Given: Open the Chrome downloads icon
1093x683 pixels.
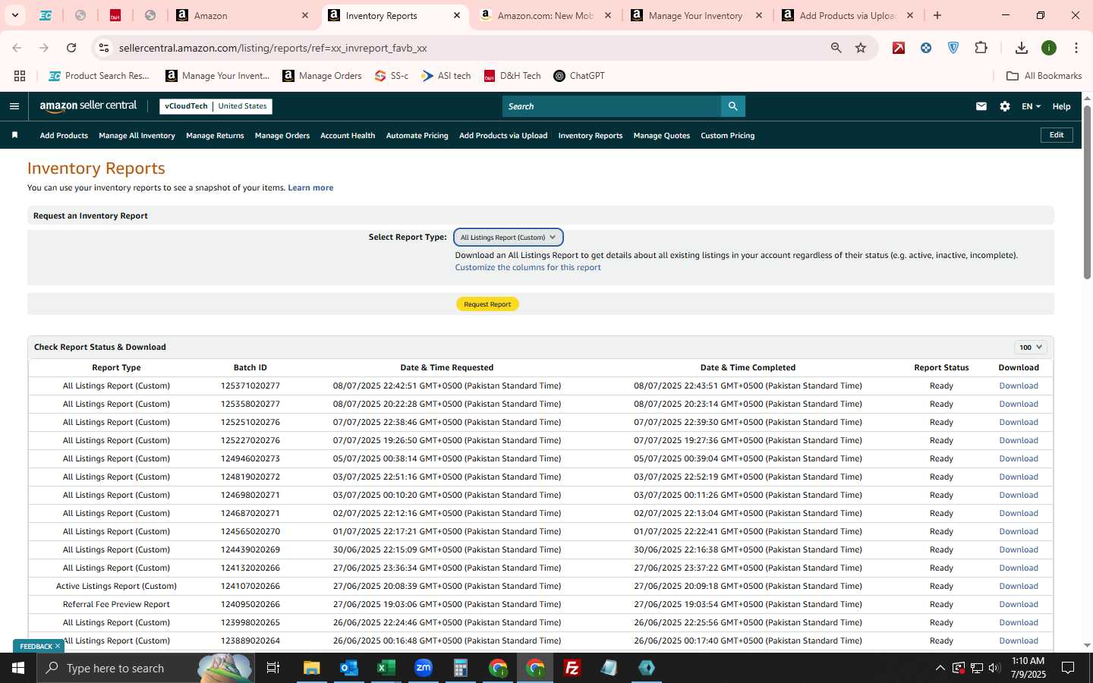Looking at the screenshot, I should pos(1022,48).
